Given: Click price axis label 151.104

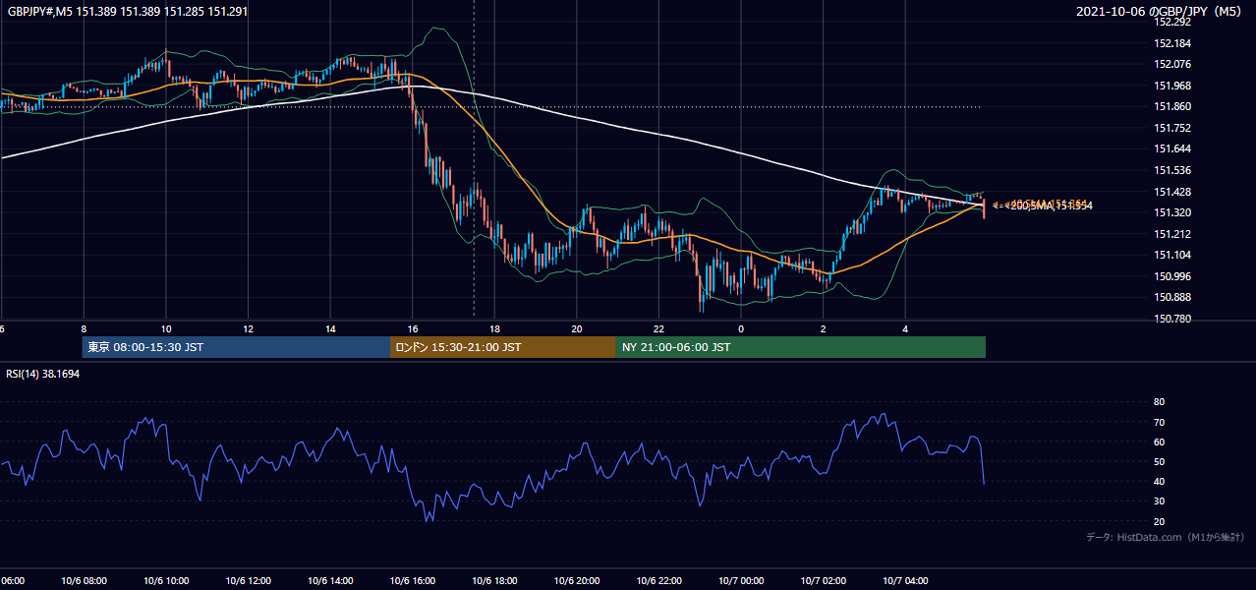Looking at the screenshot, I should coord(1172,255).
